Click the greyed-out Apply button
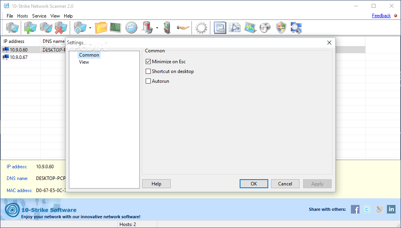The image size is (401, 228). [x=317, y=183]
